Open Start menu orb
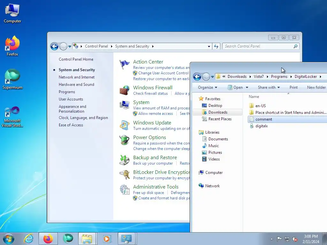The width and height of the screenshot is (327, 245). click(x=9, y=239)
